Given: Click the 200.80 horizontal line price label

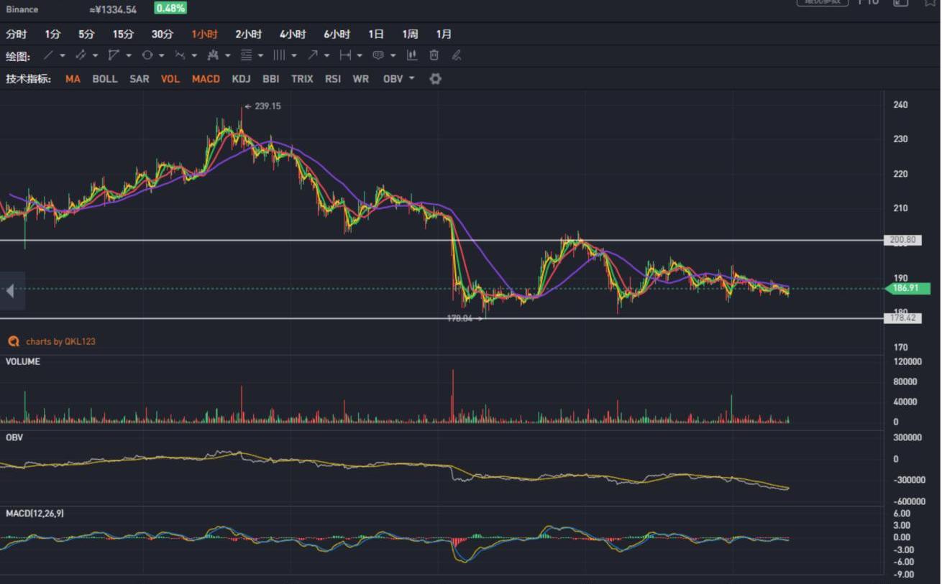Looking at the screenshot, I should point(902,240).
